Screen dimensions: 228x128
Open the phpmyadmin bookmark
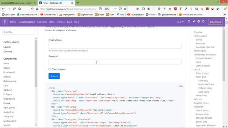point(67,15)
